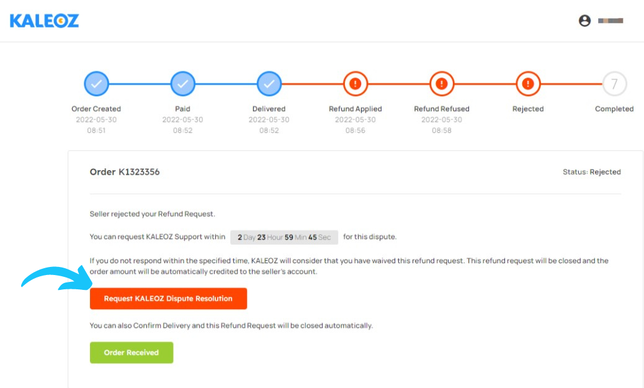Click the 'Seller rejected your Refund Request.' text
This screenshot has height=388, width=644.
click(x=153, y=214)
